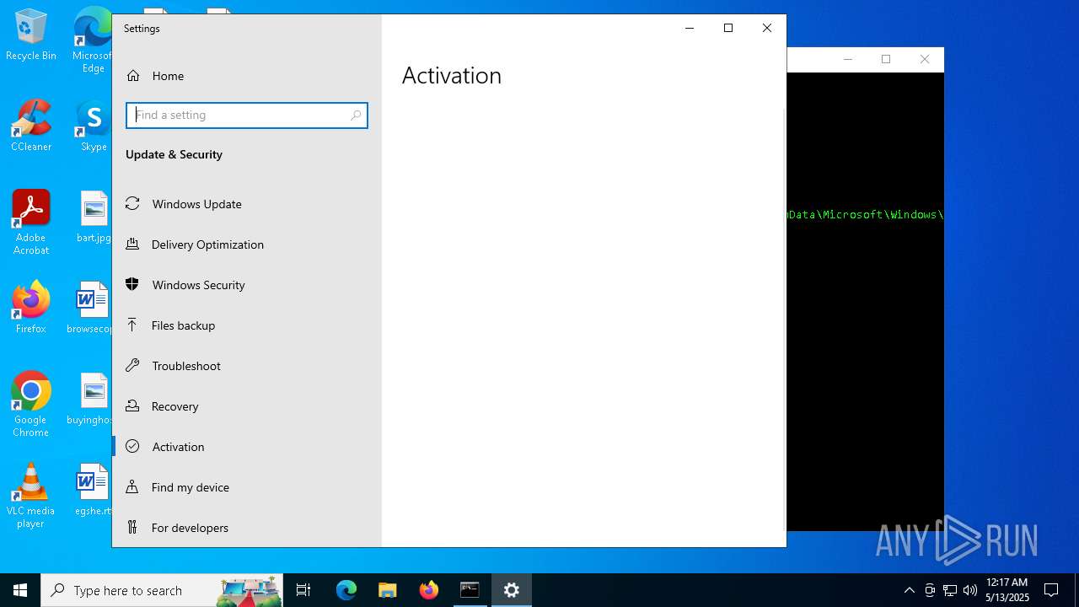This screenshot has height=607, width=1079.
Task: Open Recycle Bin on the desktop
Action: 31,35
